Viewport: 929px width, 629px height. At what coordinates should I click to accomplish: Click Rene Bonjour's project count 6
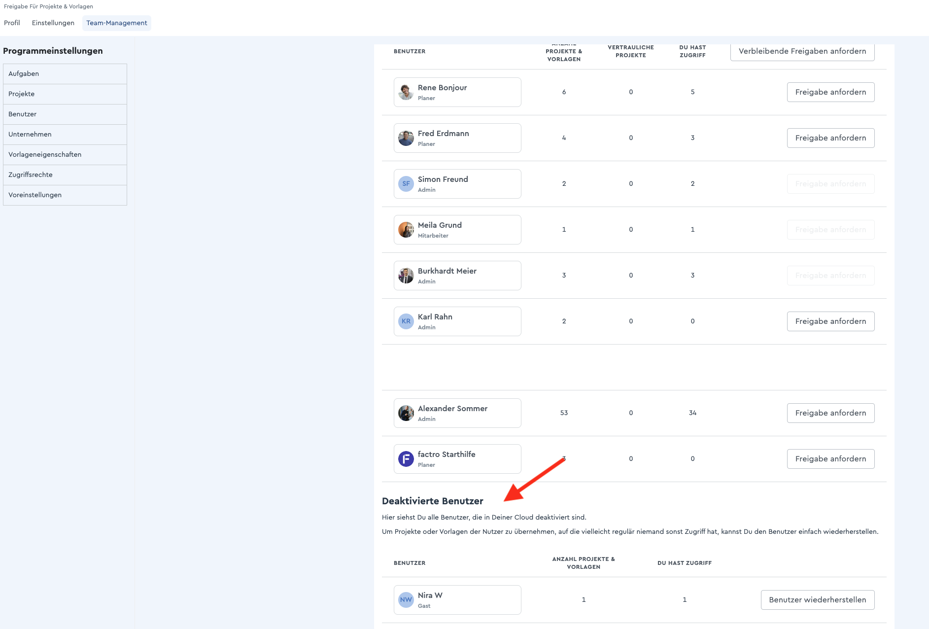(564, 92)
